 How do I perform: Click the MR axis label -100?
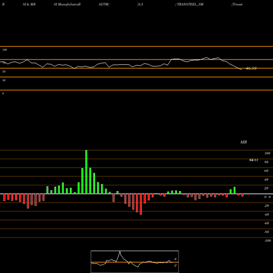[268, 241]
